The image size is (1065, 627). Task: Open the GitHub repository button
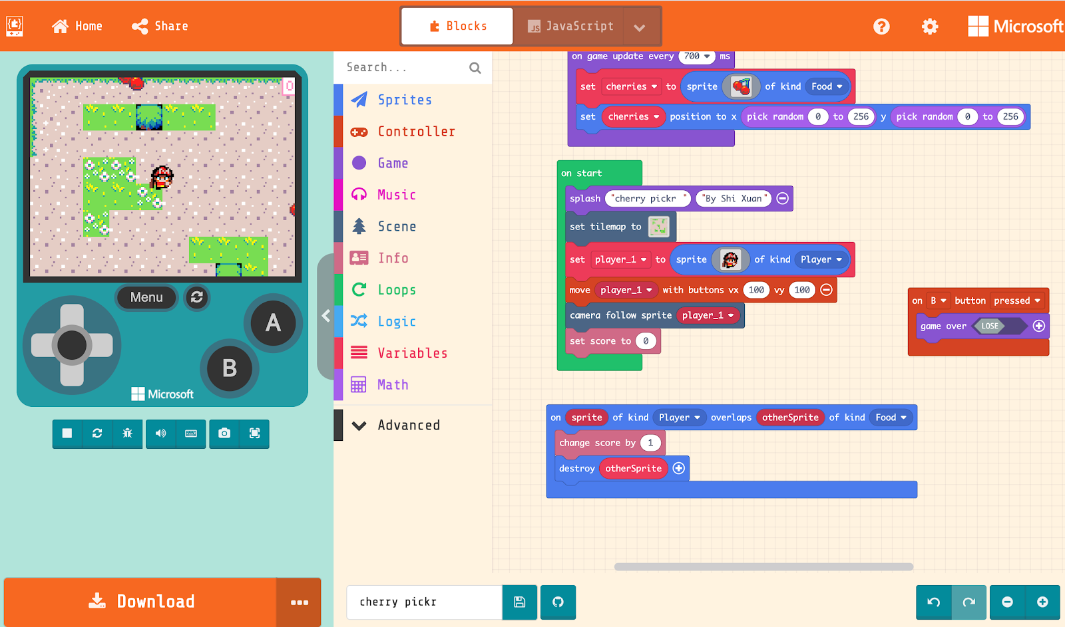click(558, 602)
